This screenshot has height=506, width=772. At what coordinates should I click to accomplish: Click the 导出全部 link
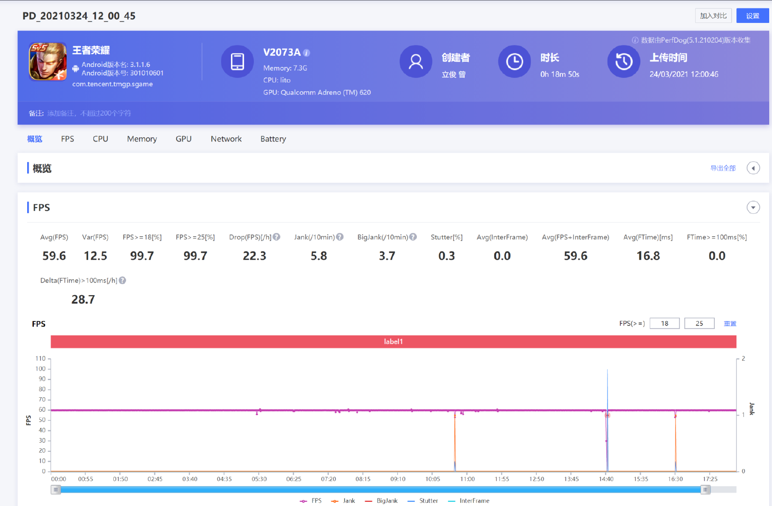tap(723, 168)
